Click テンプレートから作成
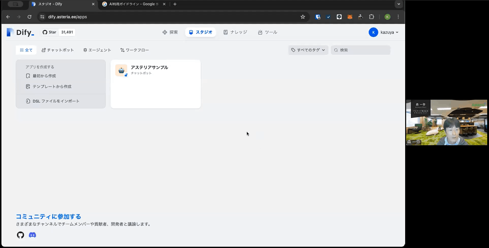The height and width of the screenshot is (248, 489). (48, 87)
